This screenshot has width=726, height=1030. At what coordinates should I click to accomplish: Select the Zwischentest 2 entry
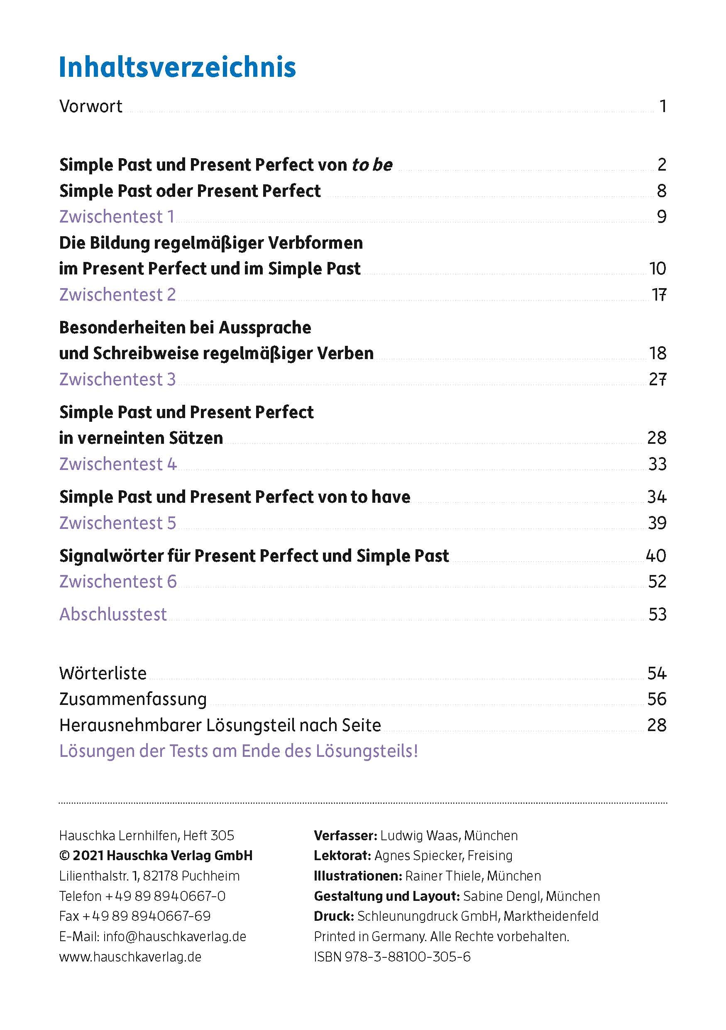[x=117, y=295]
